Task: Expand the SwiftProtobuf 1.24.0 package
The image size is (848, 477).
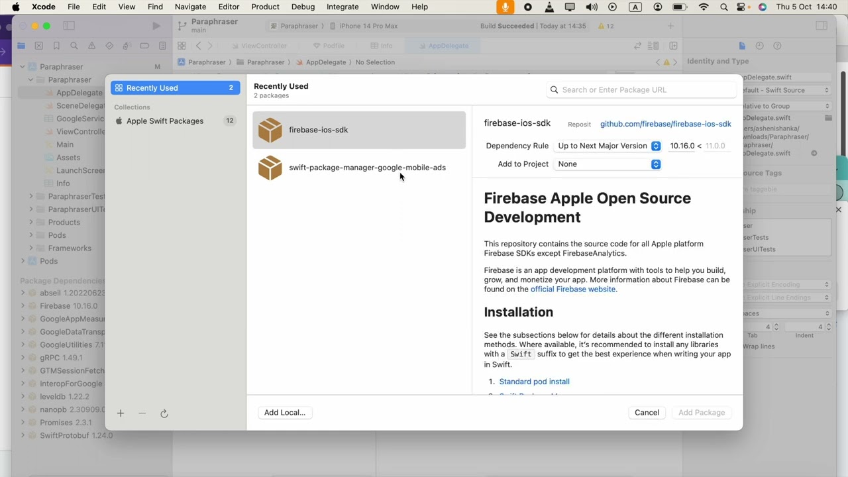Action: point(23,435)
